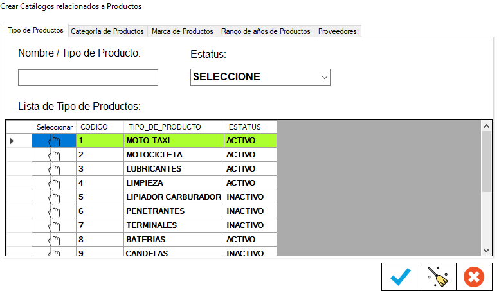499x291 pixels.
Task: Click the hand select icon for PENETRANTES
Action: coord(54,211)
